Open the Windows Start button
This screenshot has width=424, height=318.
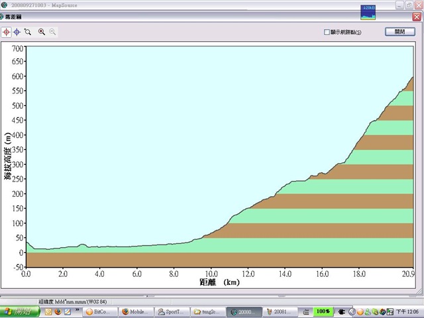coord(19,312)
